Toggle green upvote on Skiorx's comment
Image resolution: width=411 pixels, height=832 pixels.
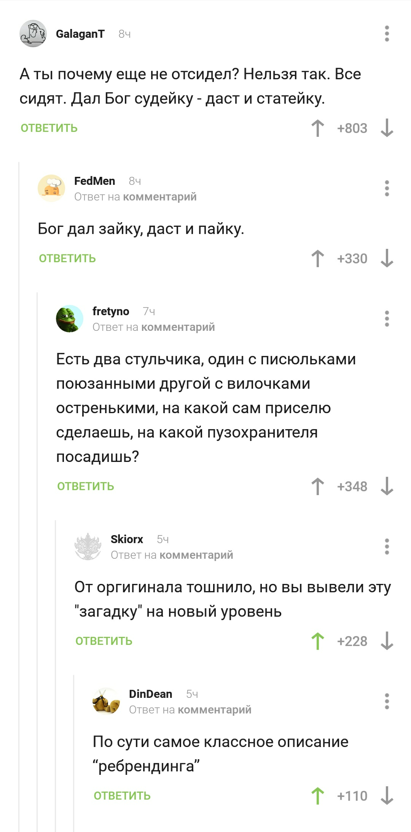[317, 641]
